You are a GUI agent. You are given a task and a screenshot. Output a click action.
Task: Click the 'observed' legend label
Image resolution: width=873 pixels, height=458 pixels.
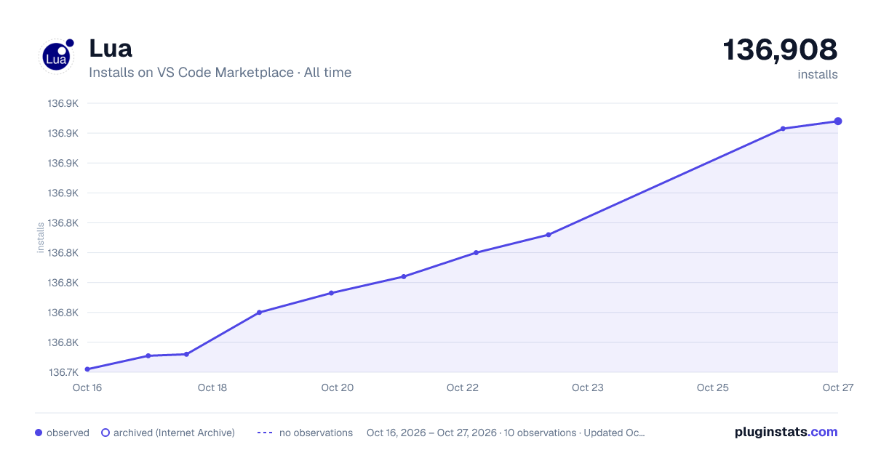point(68,433)
